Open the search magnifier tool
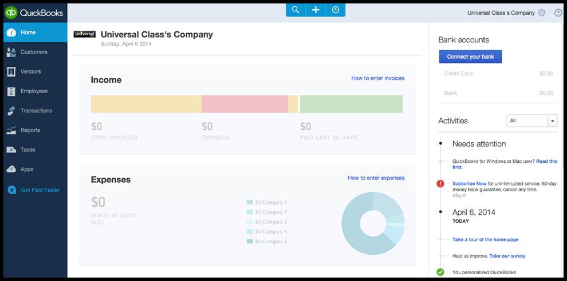567x281 pixels. click(296, 10)
